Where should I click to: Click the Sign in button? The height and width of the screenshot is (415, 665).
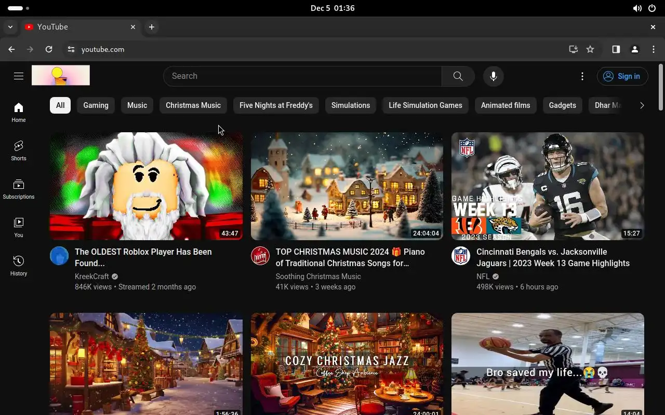click(622, 76)
